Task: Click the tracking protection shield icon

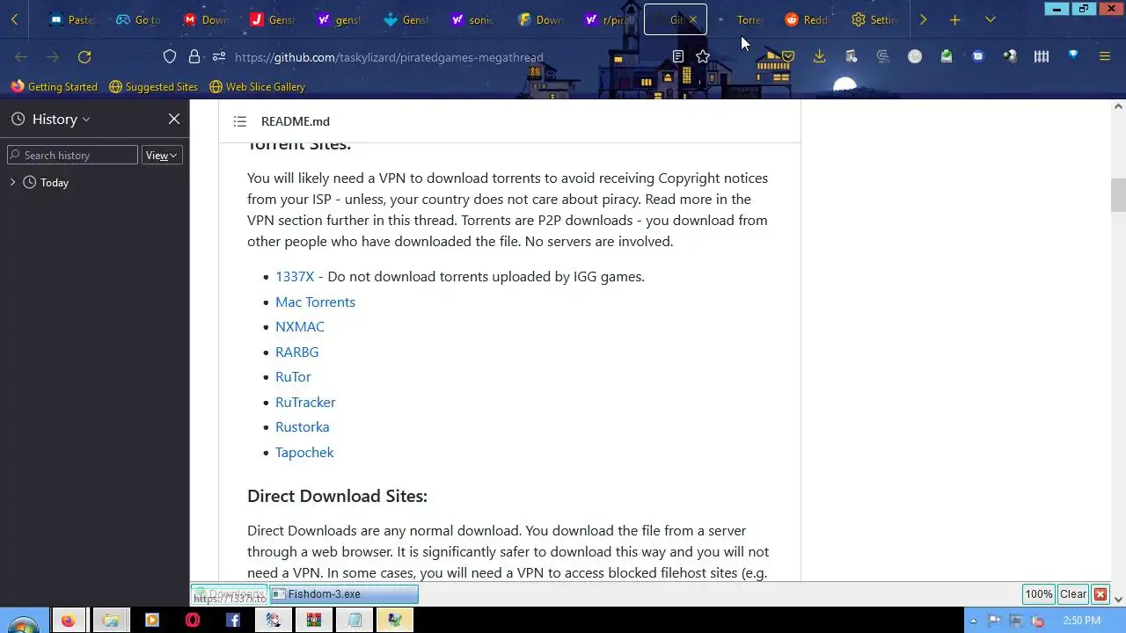Action: (170, 57)
